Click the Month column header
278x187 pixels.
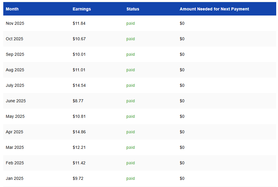coord(12,9)
